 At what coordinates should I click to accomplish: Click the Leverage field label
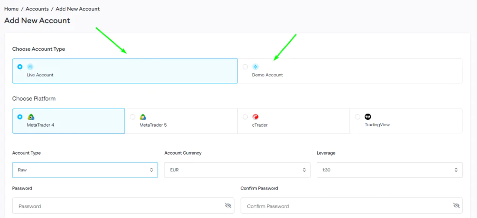(x=326, y=153)
